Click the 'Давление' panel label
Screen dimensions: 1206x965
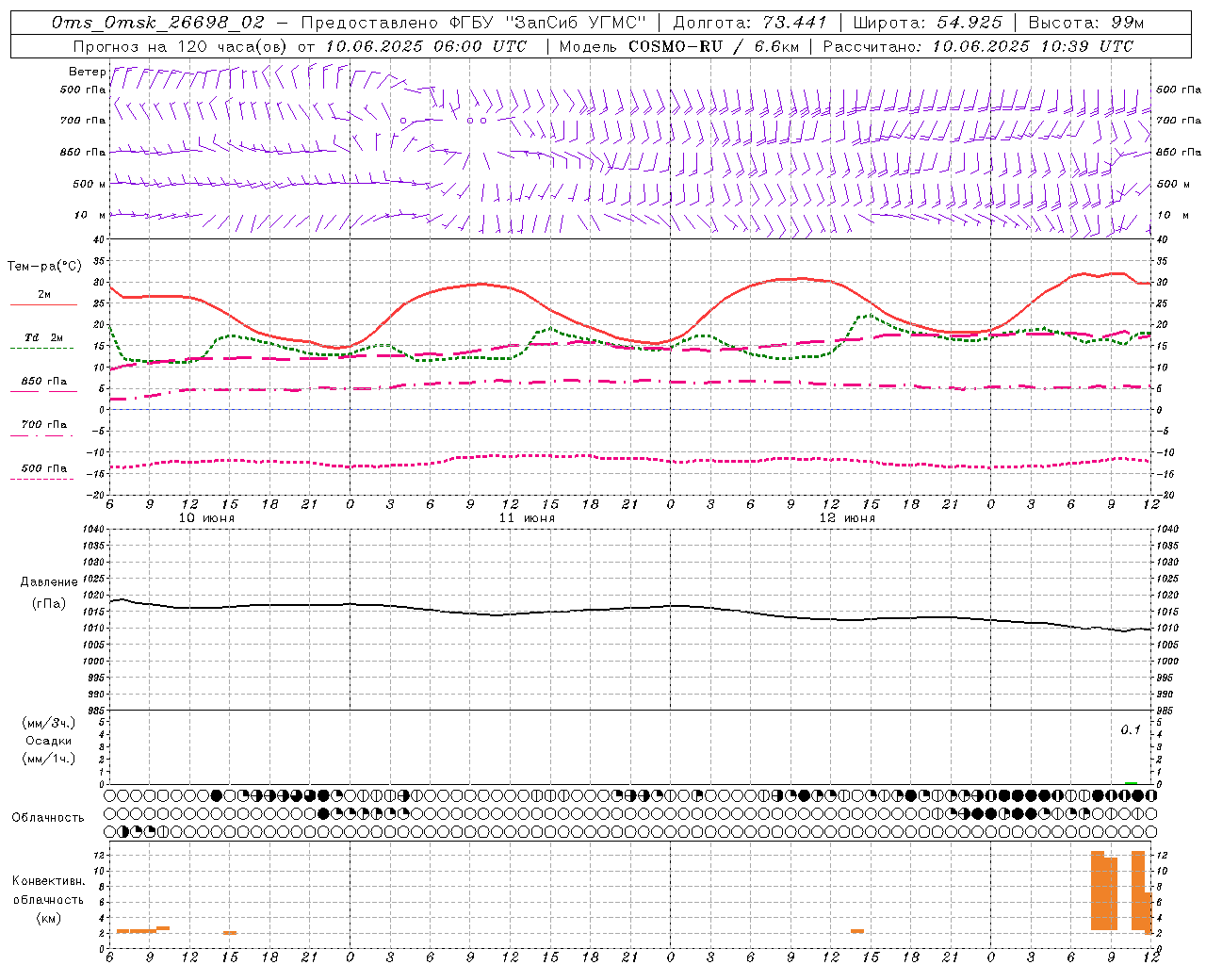[x=48, y=582]
